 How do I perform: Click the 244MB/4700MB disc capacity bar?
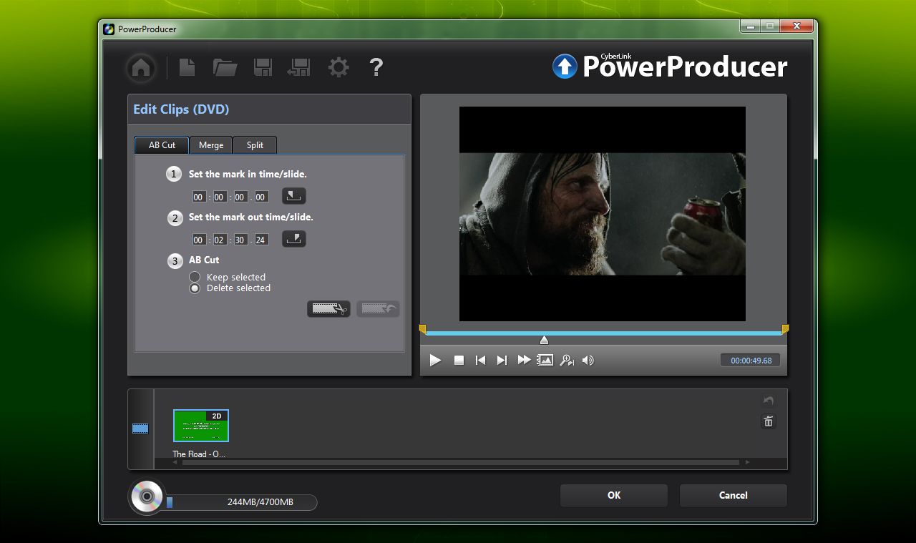click(241, 502)
